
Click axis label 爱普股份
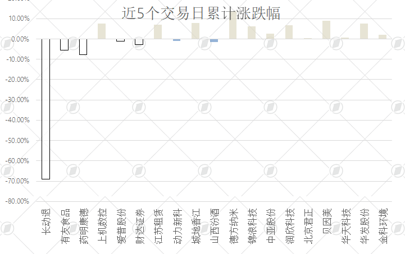pyautogui.click(x=121, y=226)
